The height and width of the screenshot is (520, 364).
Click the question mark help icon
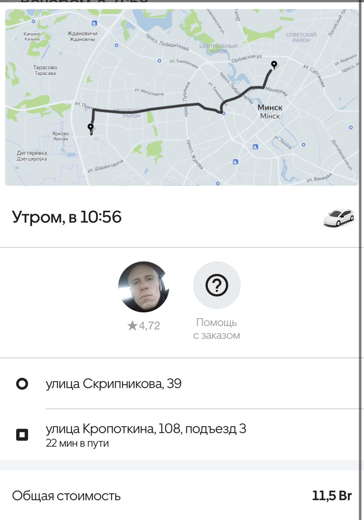pyautogui.click(x=217, y=285)
